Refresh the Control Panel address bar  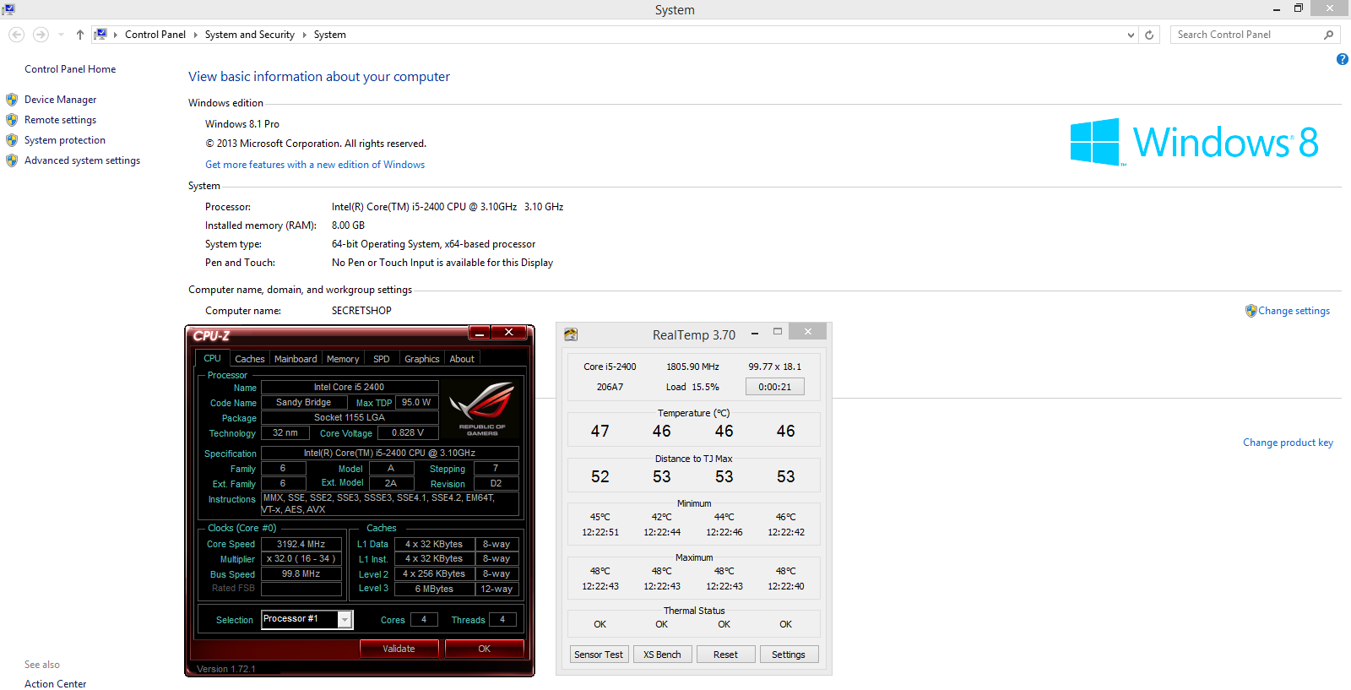[x=1149, y=35]
